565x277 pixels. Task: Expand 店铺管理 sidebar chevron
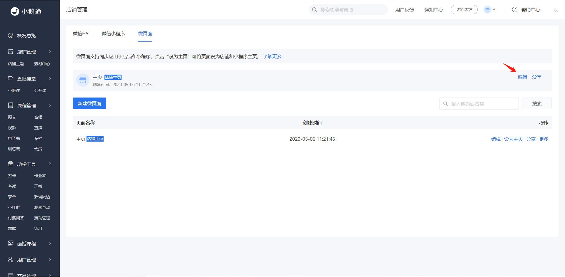point(50,52)
